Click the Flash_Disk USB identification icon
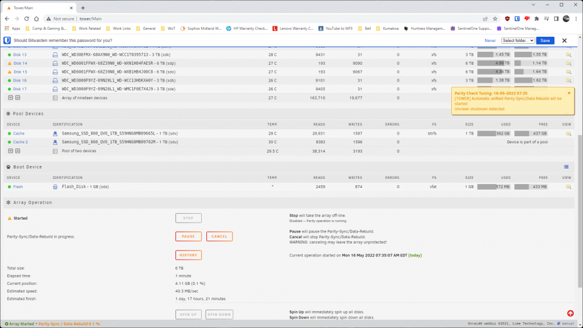583x328 pixels. [55, 187]
